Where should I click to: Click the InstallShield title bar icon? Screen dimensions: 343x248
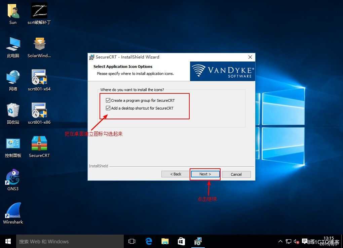pos(92,57)
